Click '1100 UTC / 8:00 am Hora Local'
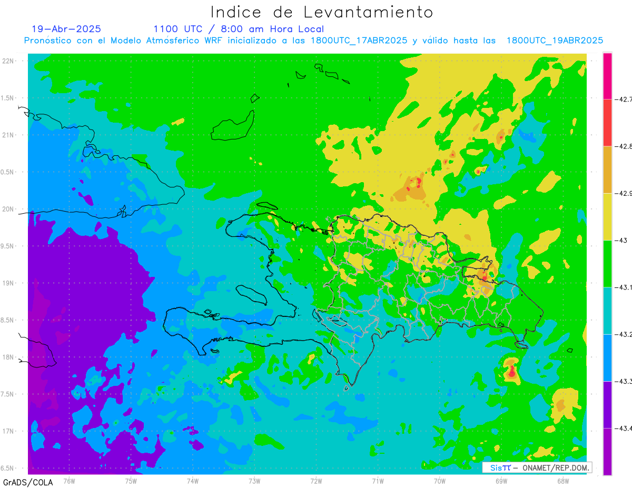Viewport: 632px width, 488px height. 239,29
